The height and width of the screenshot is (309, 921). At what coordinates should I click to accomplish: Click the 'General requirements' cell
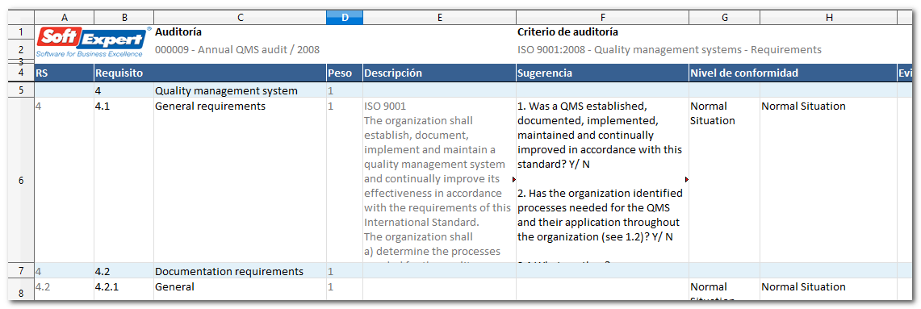241,181
